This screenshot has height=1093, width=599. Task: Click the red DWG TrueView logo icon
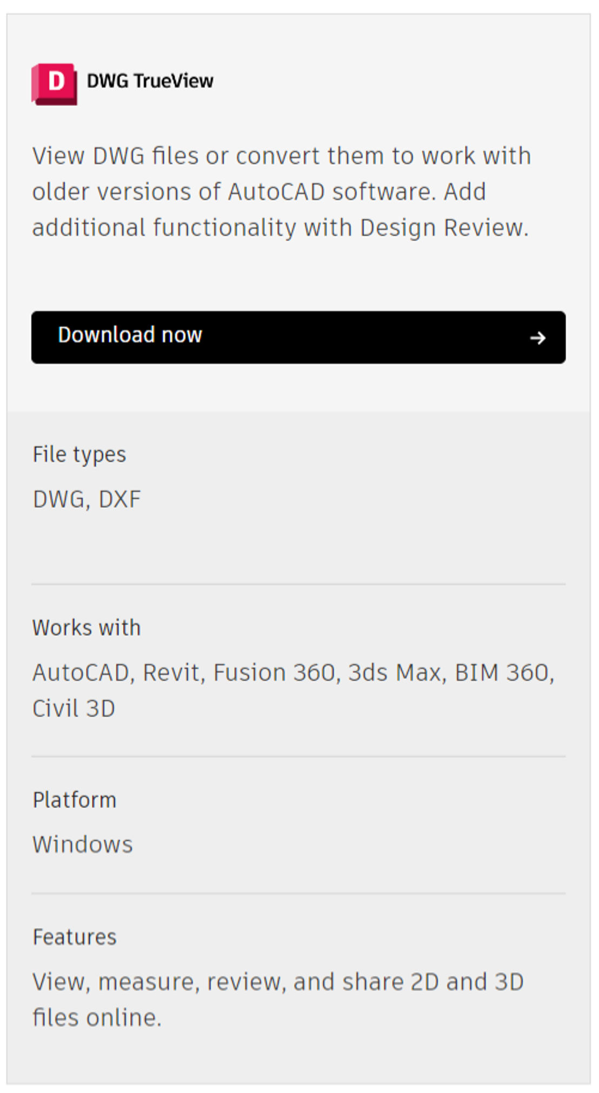point(54,84)
